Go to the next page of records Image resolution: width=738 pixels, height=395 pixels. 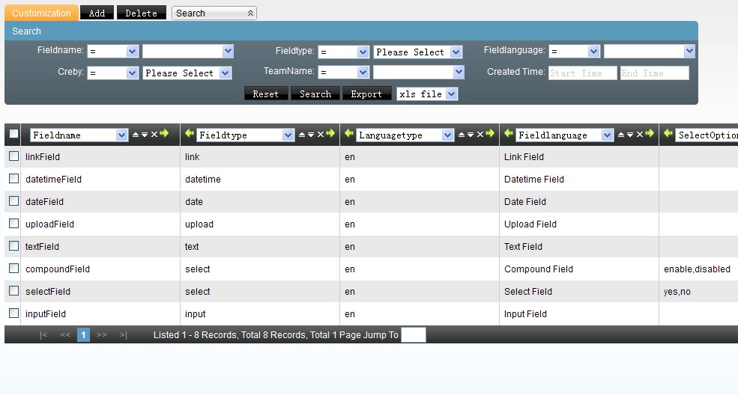coord(102,335)
